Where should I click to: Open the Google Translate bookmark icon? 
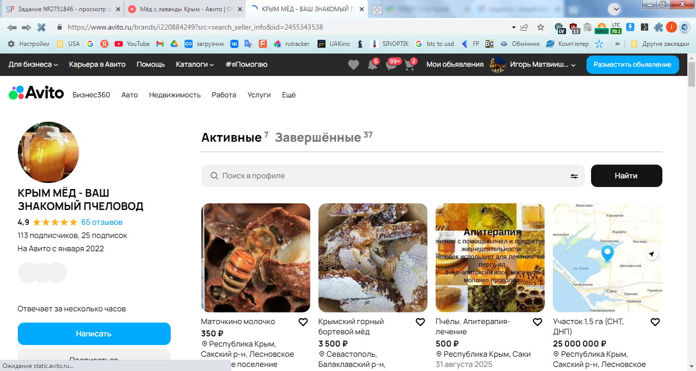coord(248,44)
